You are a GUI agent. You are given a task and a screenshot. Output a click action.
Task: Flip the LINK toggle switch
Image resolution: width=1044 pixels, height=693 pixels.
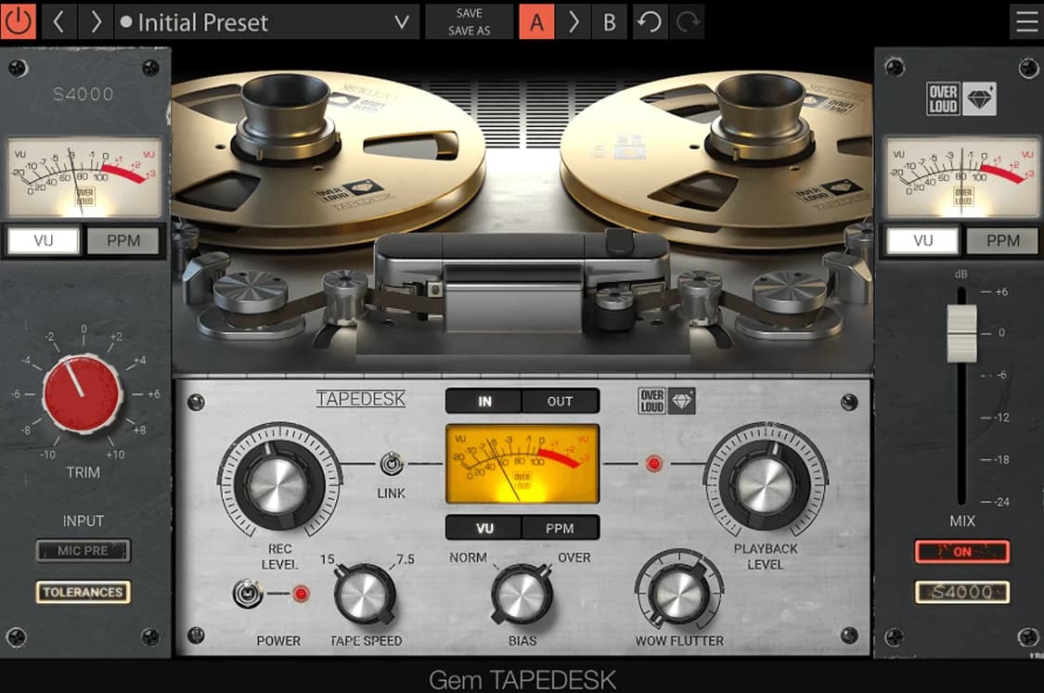pyautogui.click(x=391, y=464)
